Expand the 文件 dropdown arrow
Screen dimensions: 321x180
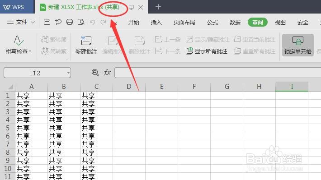tap(33, 22)
